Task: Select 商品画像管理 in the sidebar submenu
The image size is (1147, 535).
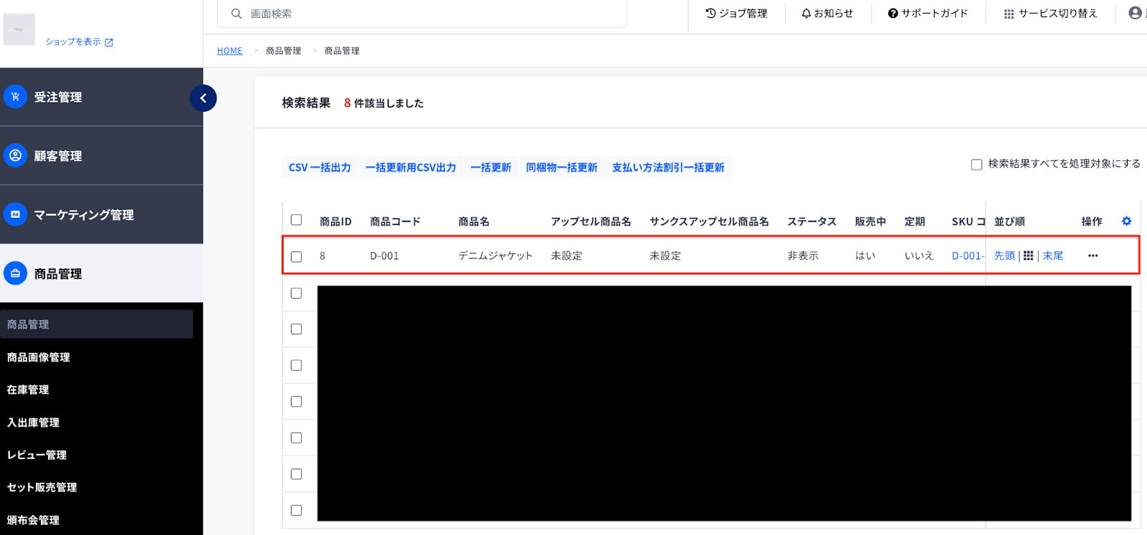Action: [39, 357]
